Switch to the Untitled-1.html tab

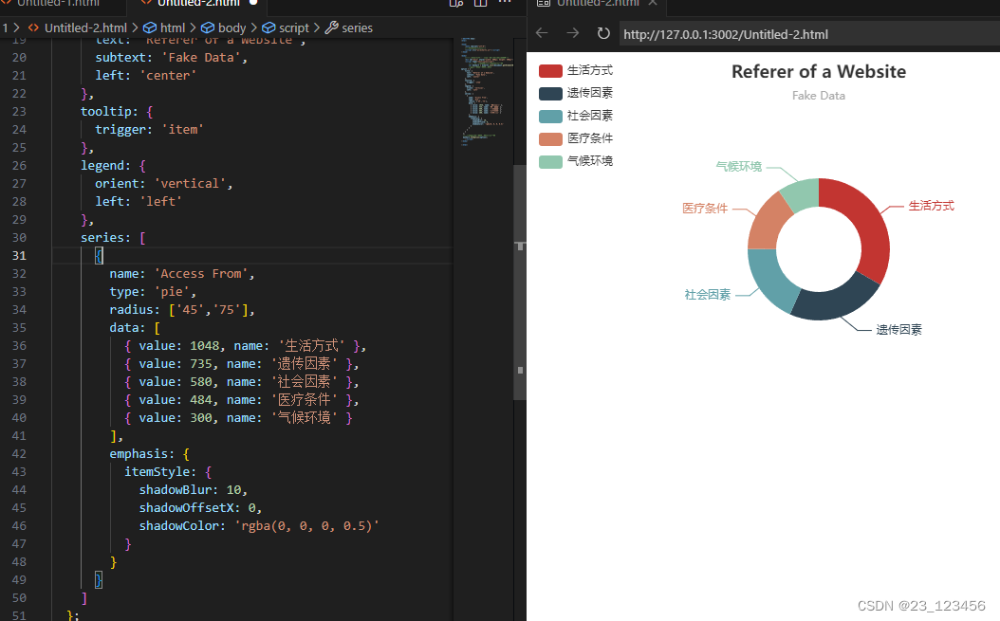(57, 4)
